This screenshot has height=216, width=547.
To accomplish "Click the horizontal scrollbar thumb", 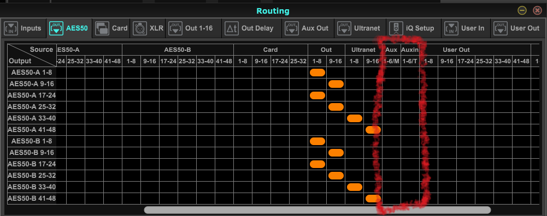I will click(x=317, y=210).
